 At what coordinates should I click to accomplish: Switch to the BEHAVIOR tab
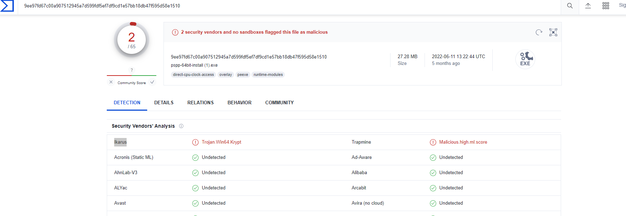point(239,103)
